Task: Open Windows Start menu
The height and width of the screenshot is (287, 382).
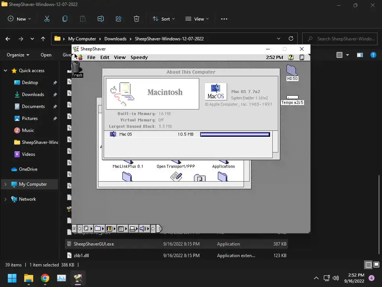Action: pyautogui.click(x=12, y=278)
